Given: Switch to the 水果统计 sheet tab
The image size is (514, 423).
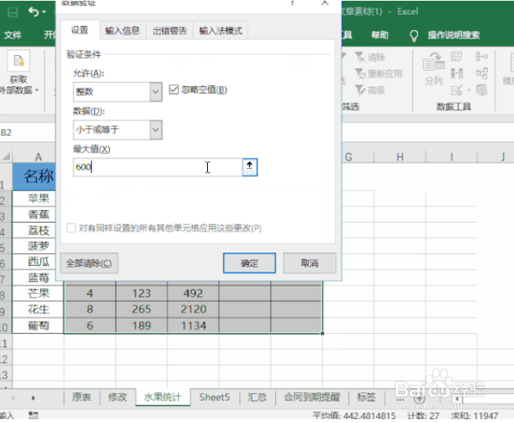Looking at the screenshot, I should [163, 398].
